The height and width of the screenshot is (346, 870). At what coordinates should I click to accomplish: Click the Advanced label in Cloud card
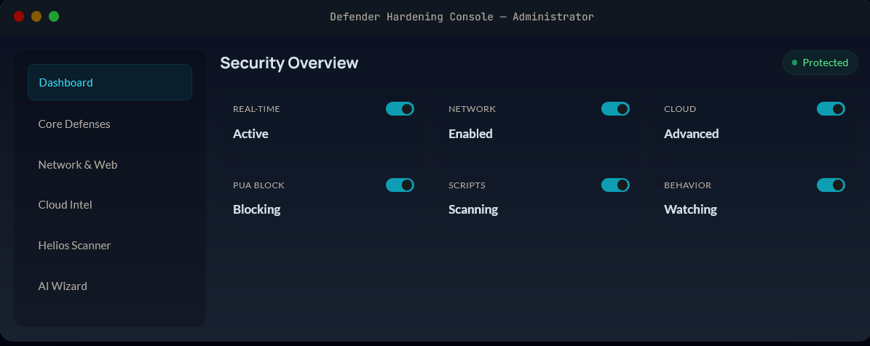691,134
